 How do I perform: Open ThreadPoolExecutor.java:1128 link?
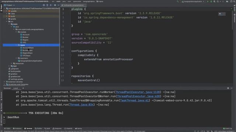[138, 92]
